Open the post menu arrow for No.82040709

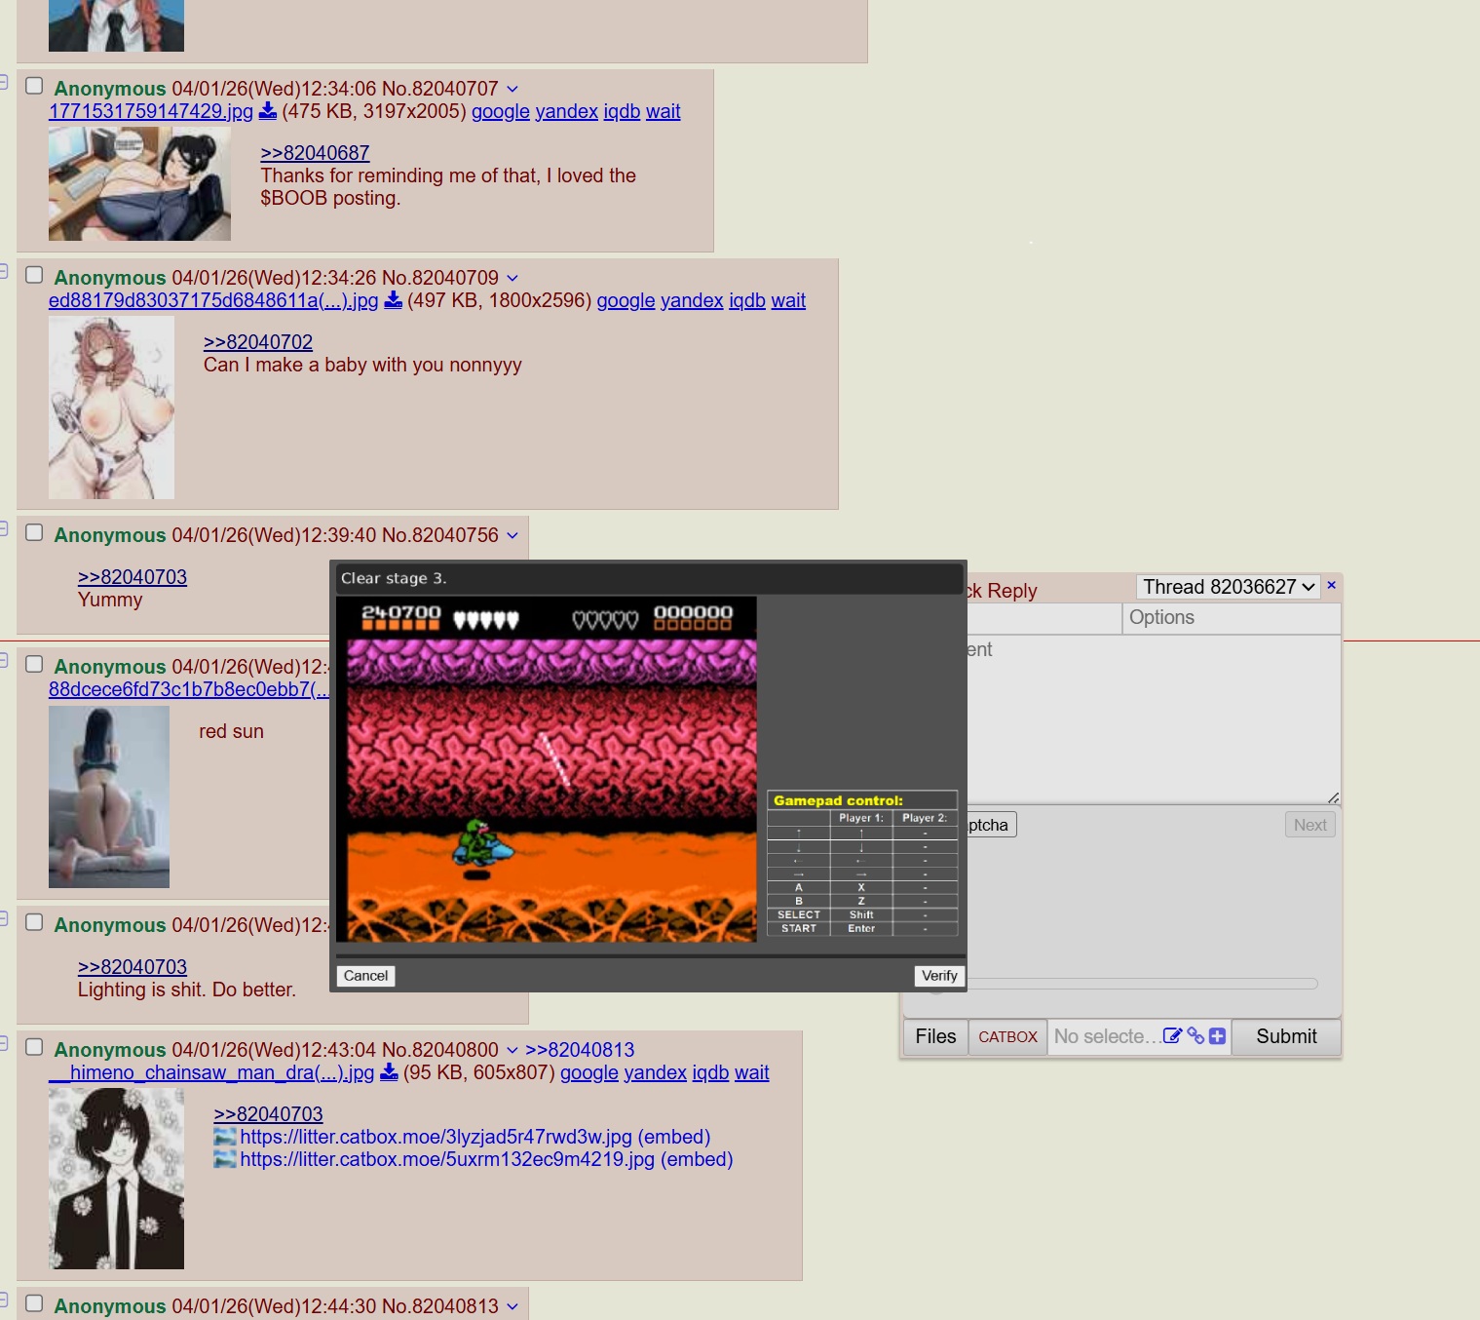pos(512,278)
